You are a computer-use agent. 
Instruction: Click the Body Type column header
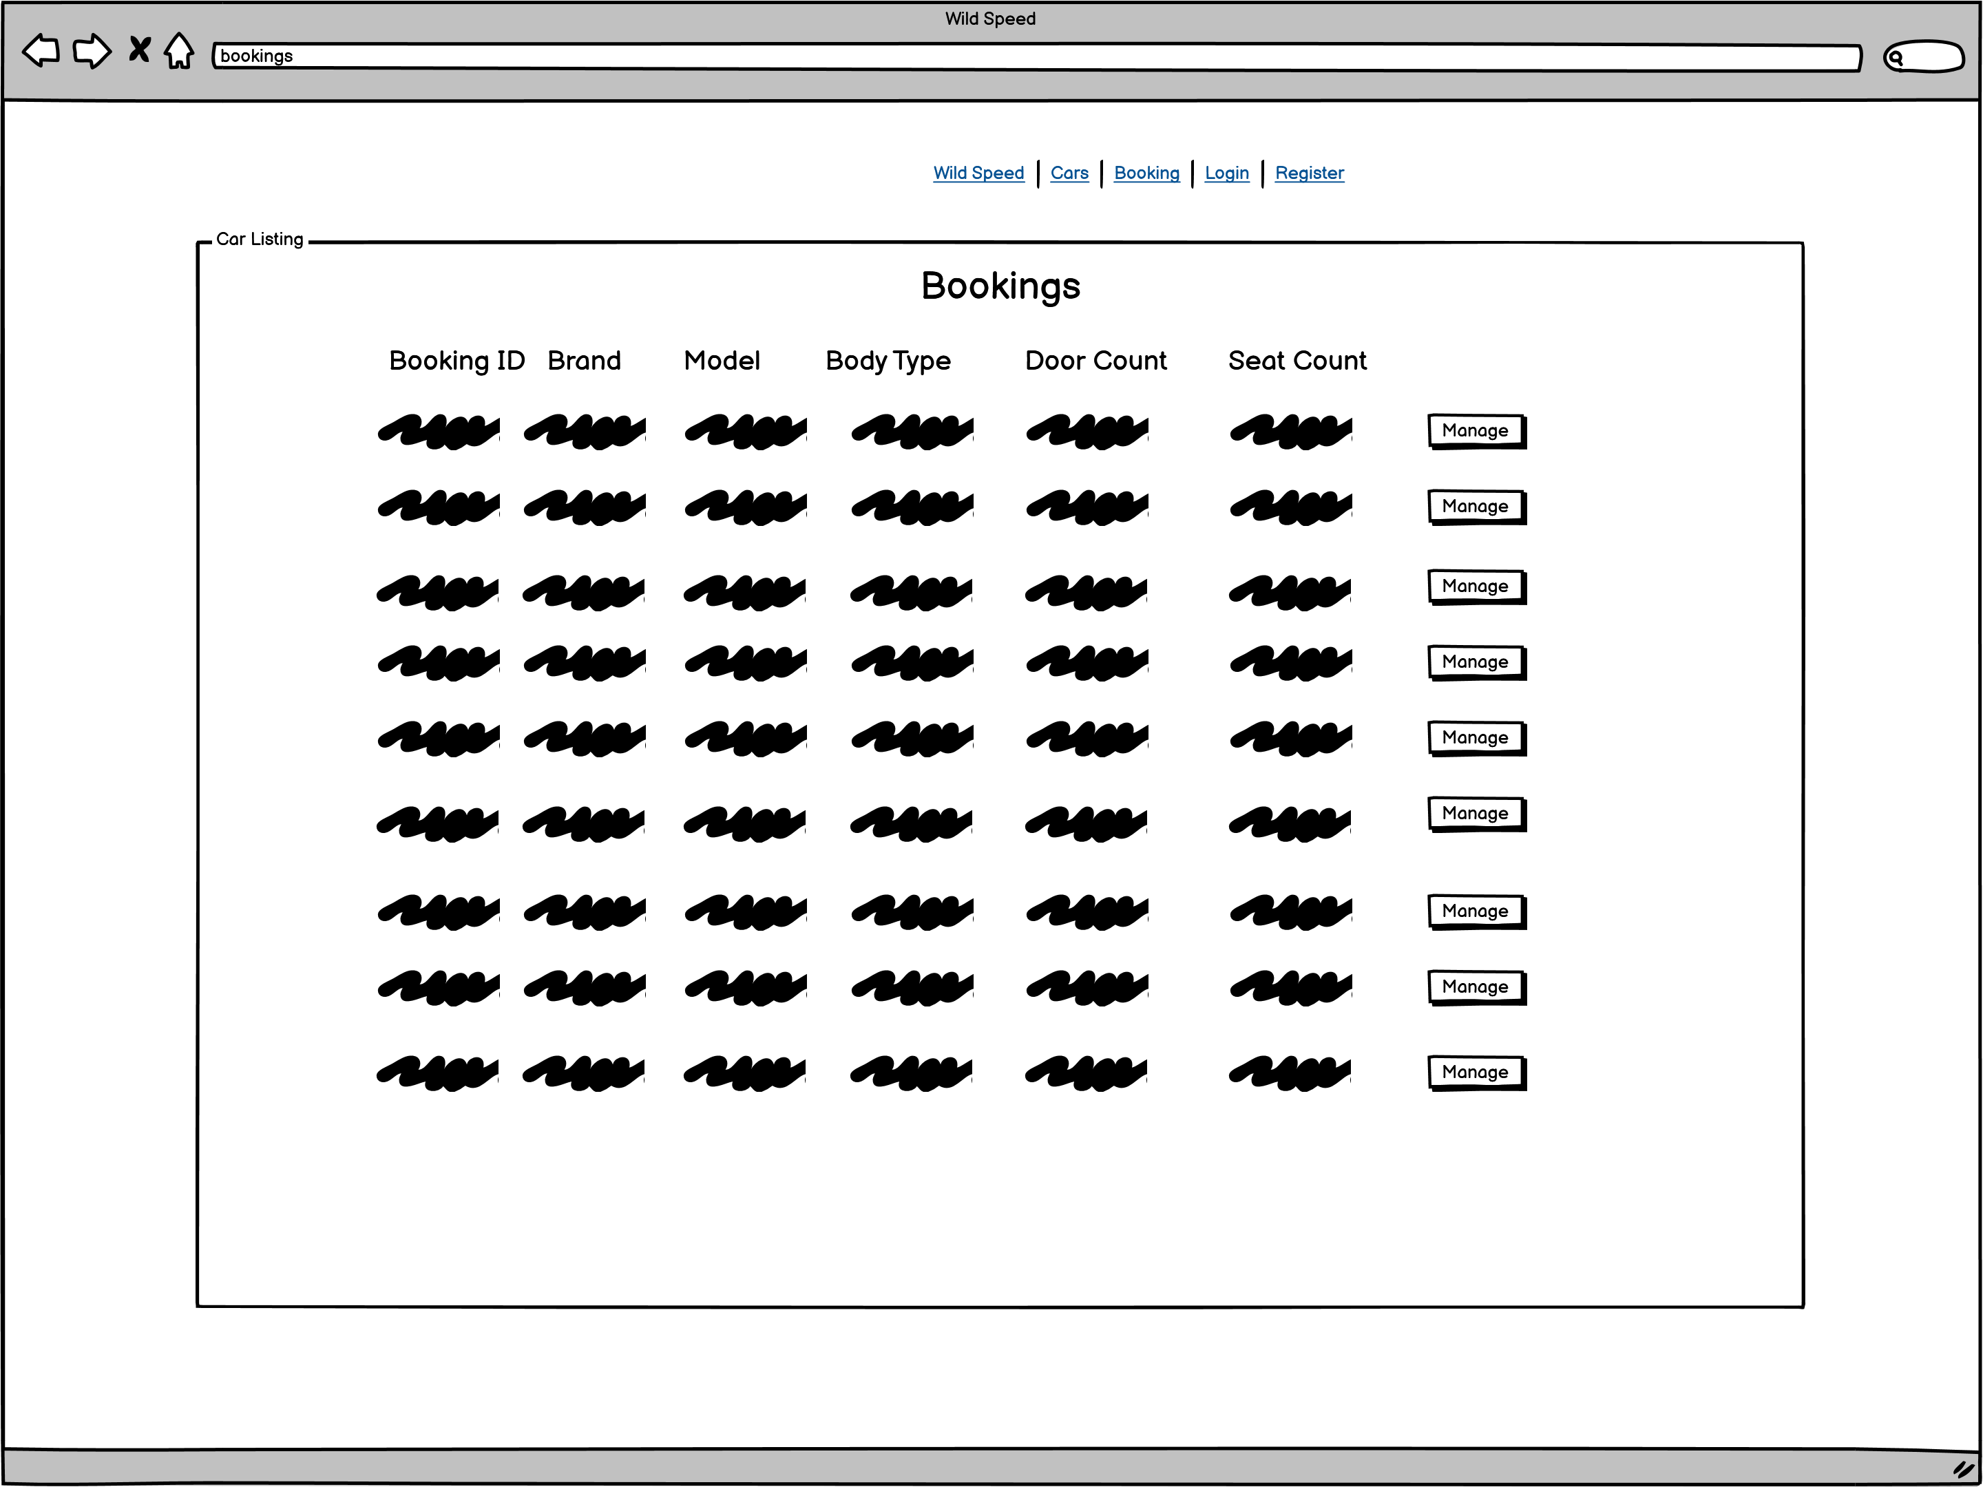(888, 360)
